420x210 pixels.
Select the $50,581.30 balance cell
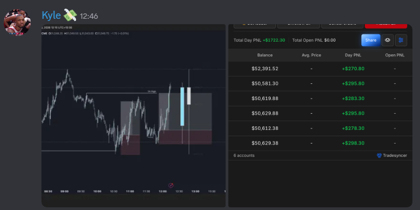pyautogui.click(x=265, y=84)
